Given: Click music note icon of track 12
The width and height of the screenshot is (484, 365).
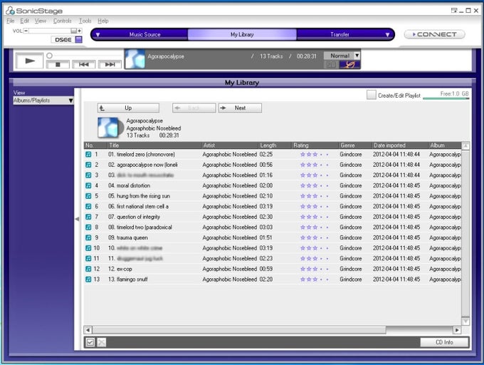Looking at the screenshot, I should tap(88, 269).
